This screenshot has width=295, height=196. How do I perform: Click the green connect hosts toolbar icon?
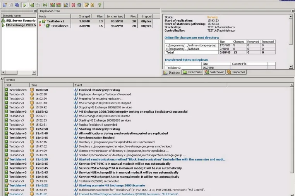45,5
